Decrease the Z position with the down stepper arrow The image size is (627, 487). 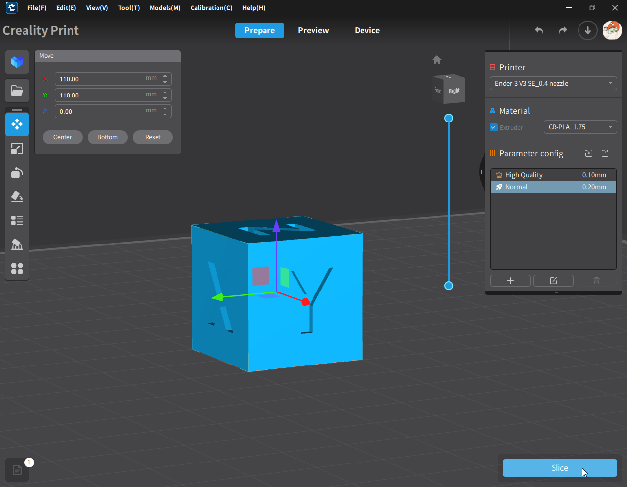(165, 115)
